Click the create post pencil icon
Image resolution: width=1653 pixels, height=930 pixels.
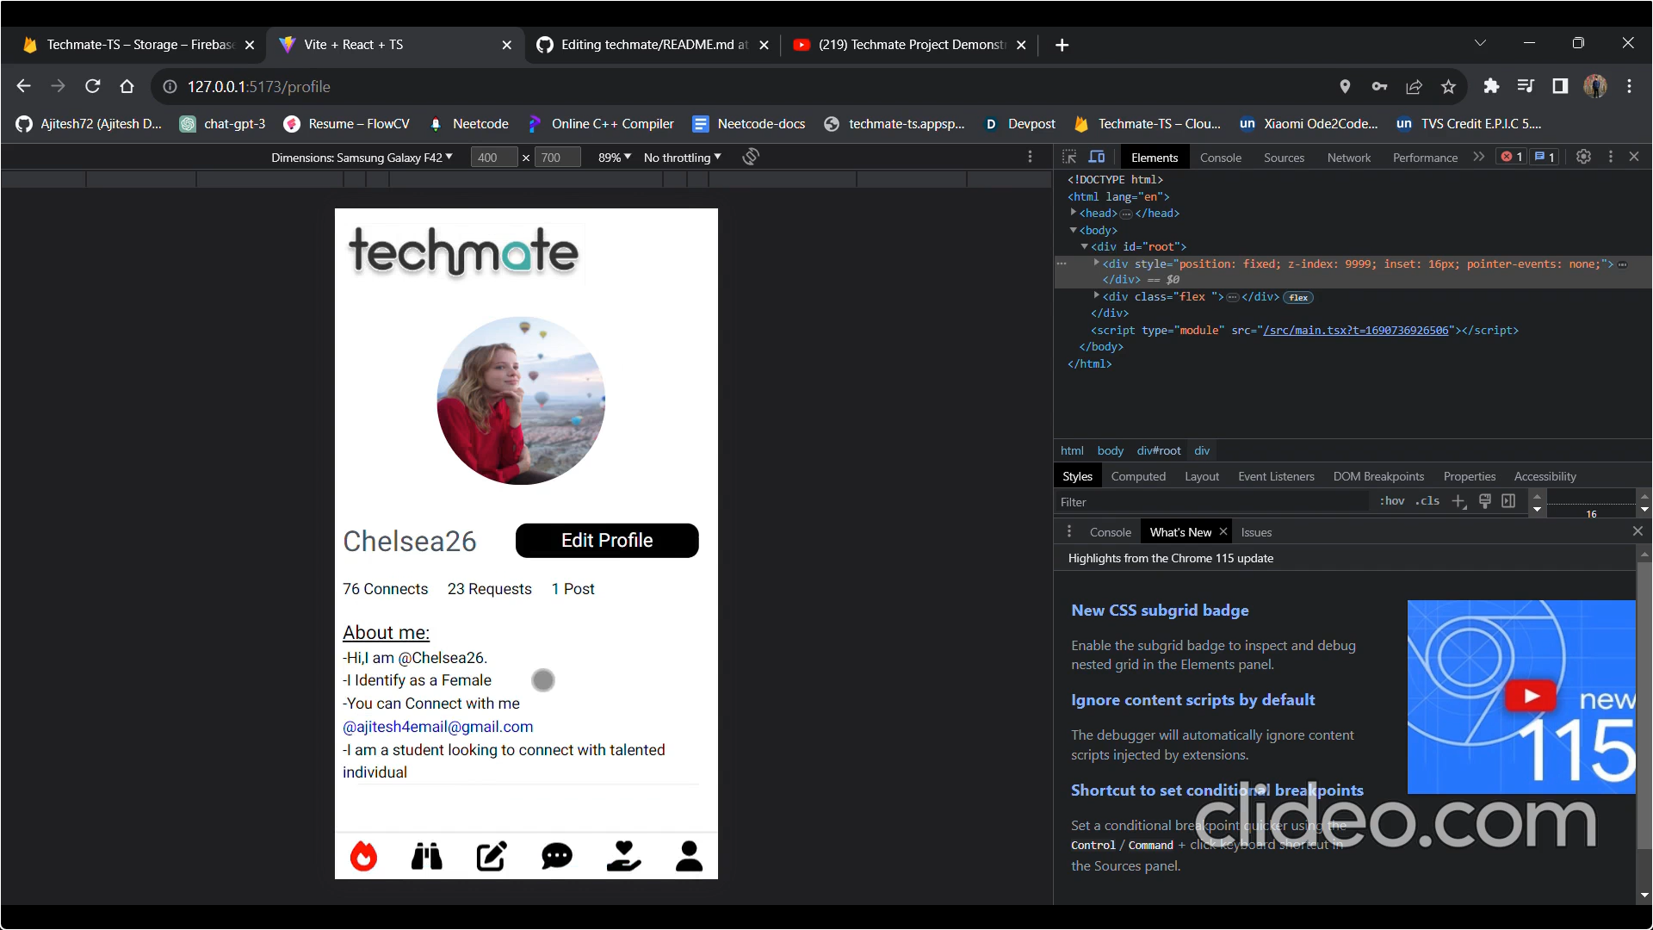(492, 856)
